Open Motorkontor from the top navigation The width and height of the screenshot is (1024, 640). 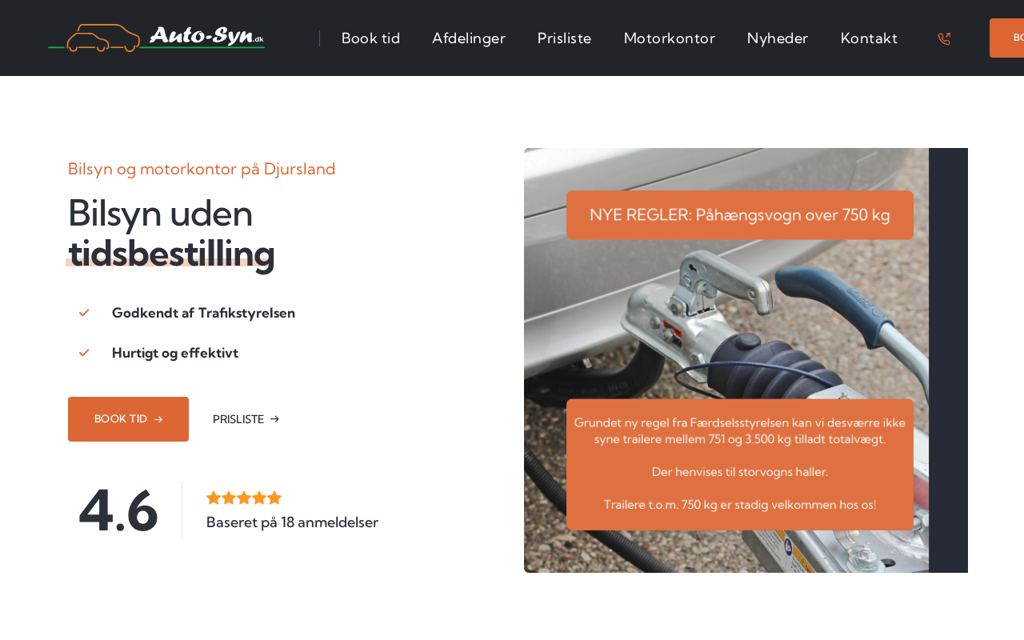[670, 38]
